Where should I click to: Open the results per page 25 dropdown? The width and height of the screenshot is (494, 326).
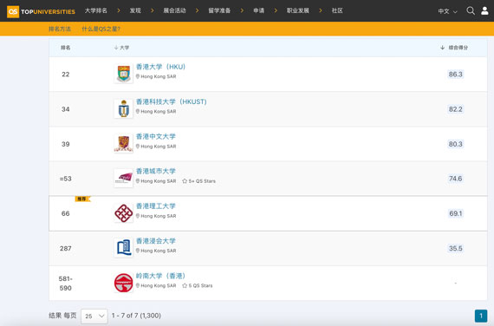coord(94,316)
